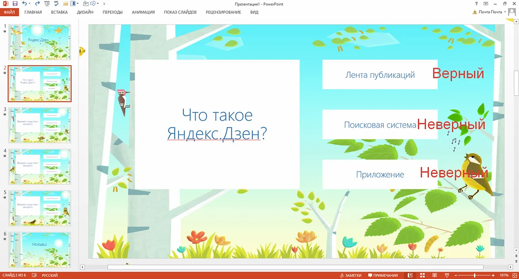Undo the last action

pyautogui.click(x=24, y=4)
